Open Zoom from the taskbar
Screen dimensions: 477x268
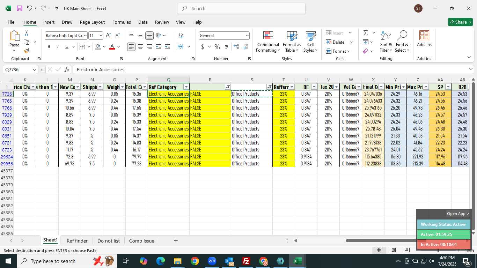pyautogui.click(x=212, y=261)
